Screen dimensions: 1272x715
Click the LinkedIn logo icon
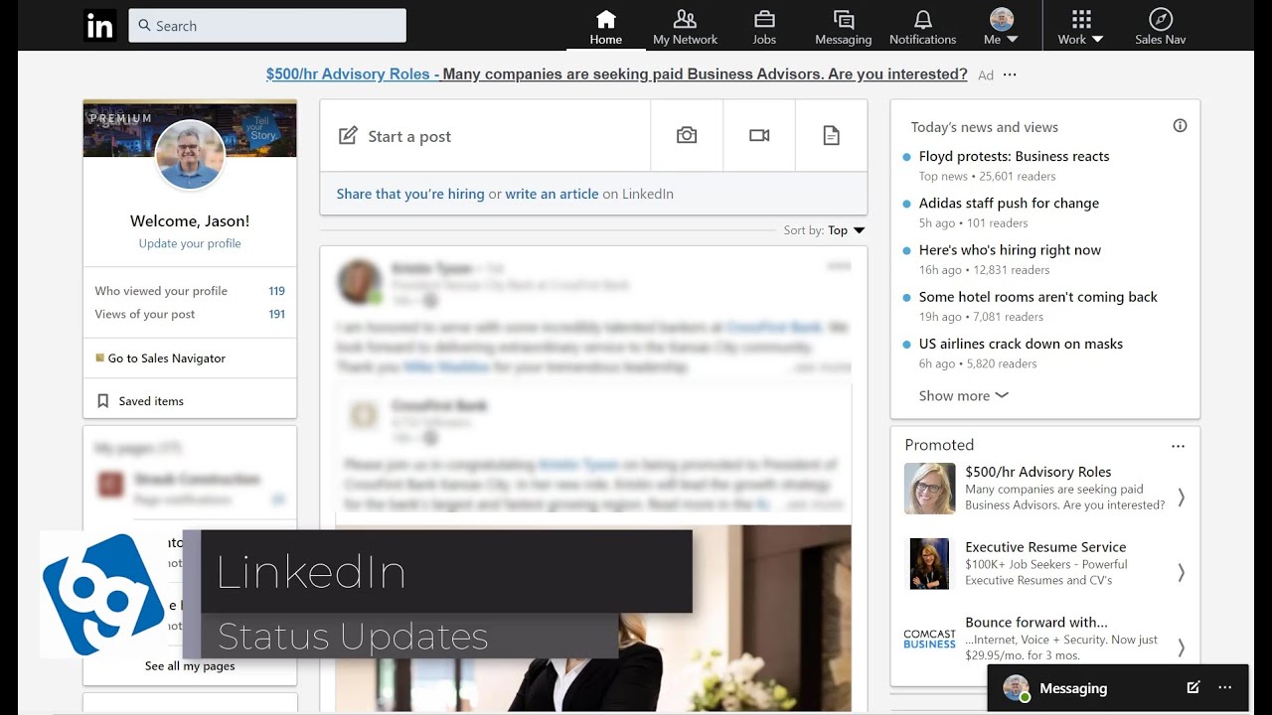tap(100, 26)
